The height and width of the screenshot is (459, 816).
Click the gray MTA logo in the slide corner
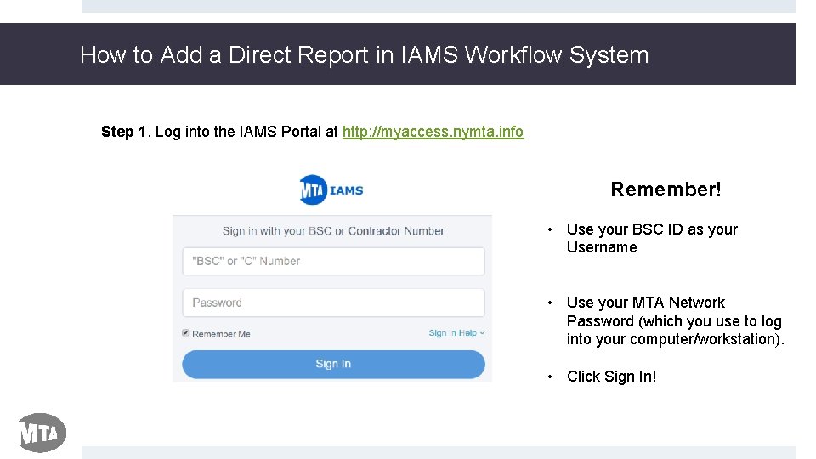coord(42,433)
